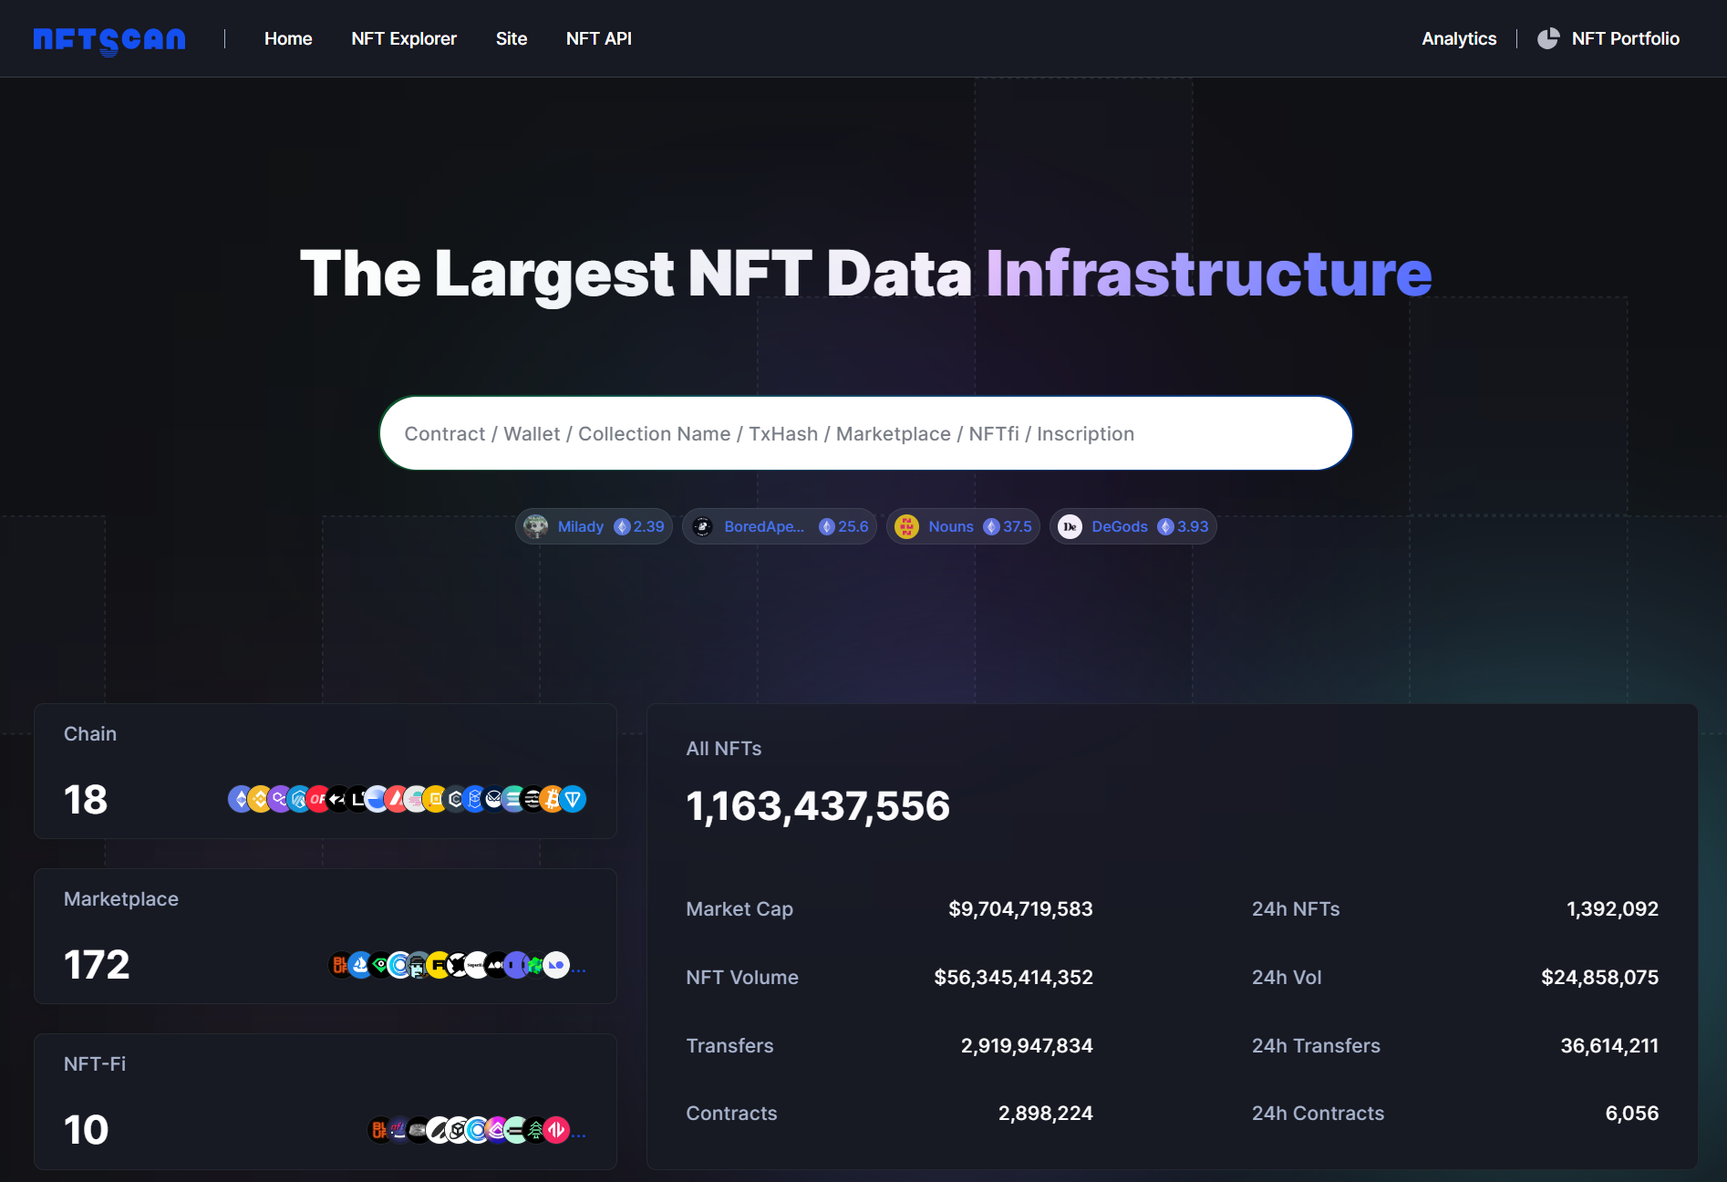1727x1182 pixels.
Task: Go to Home via the NFTSCAN logo
Action: click(109, 38)
